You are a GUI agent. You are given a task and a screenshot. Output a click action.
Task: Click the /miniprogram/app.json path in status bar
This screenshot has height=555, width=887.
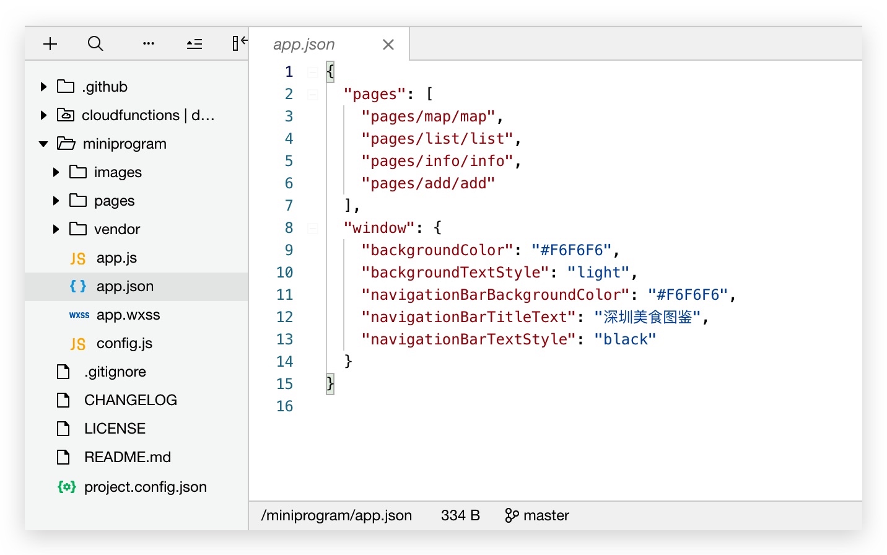[336, 515]
